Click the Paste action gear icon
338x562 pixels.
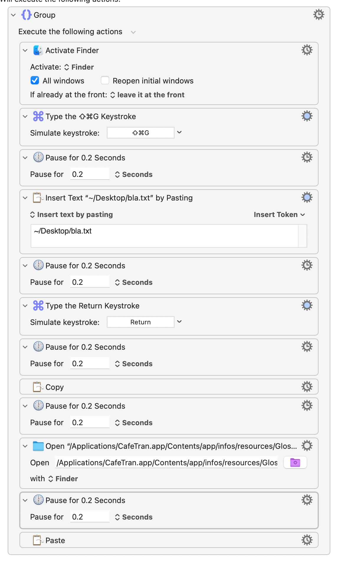pyautogui.click(x=307, y=540)
